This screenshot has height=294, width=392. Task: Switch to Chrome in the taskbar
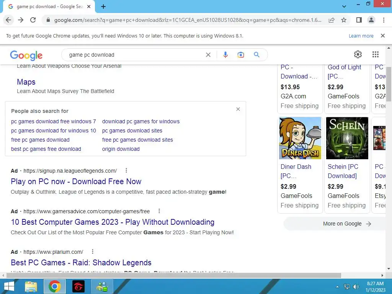55,286
